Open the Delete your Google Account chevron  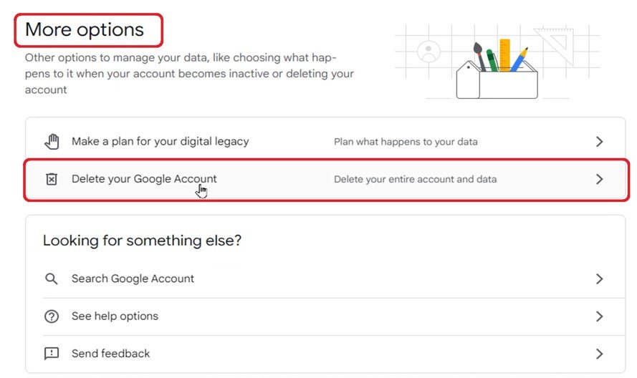(600, 179)
